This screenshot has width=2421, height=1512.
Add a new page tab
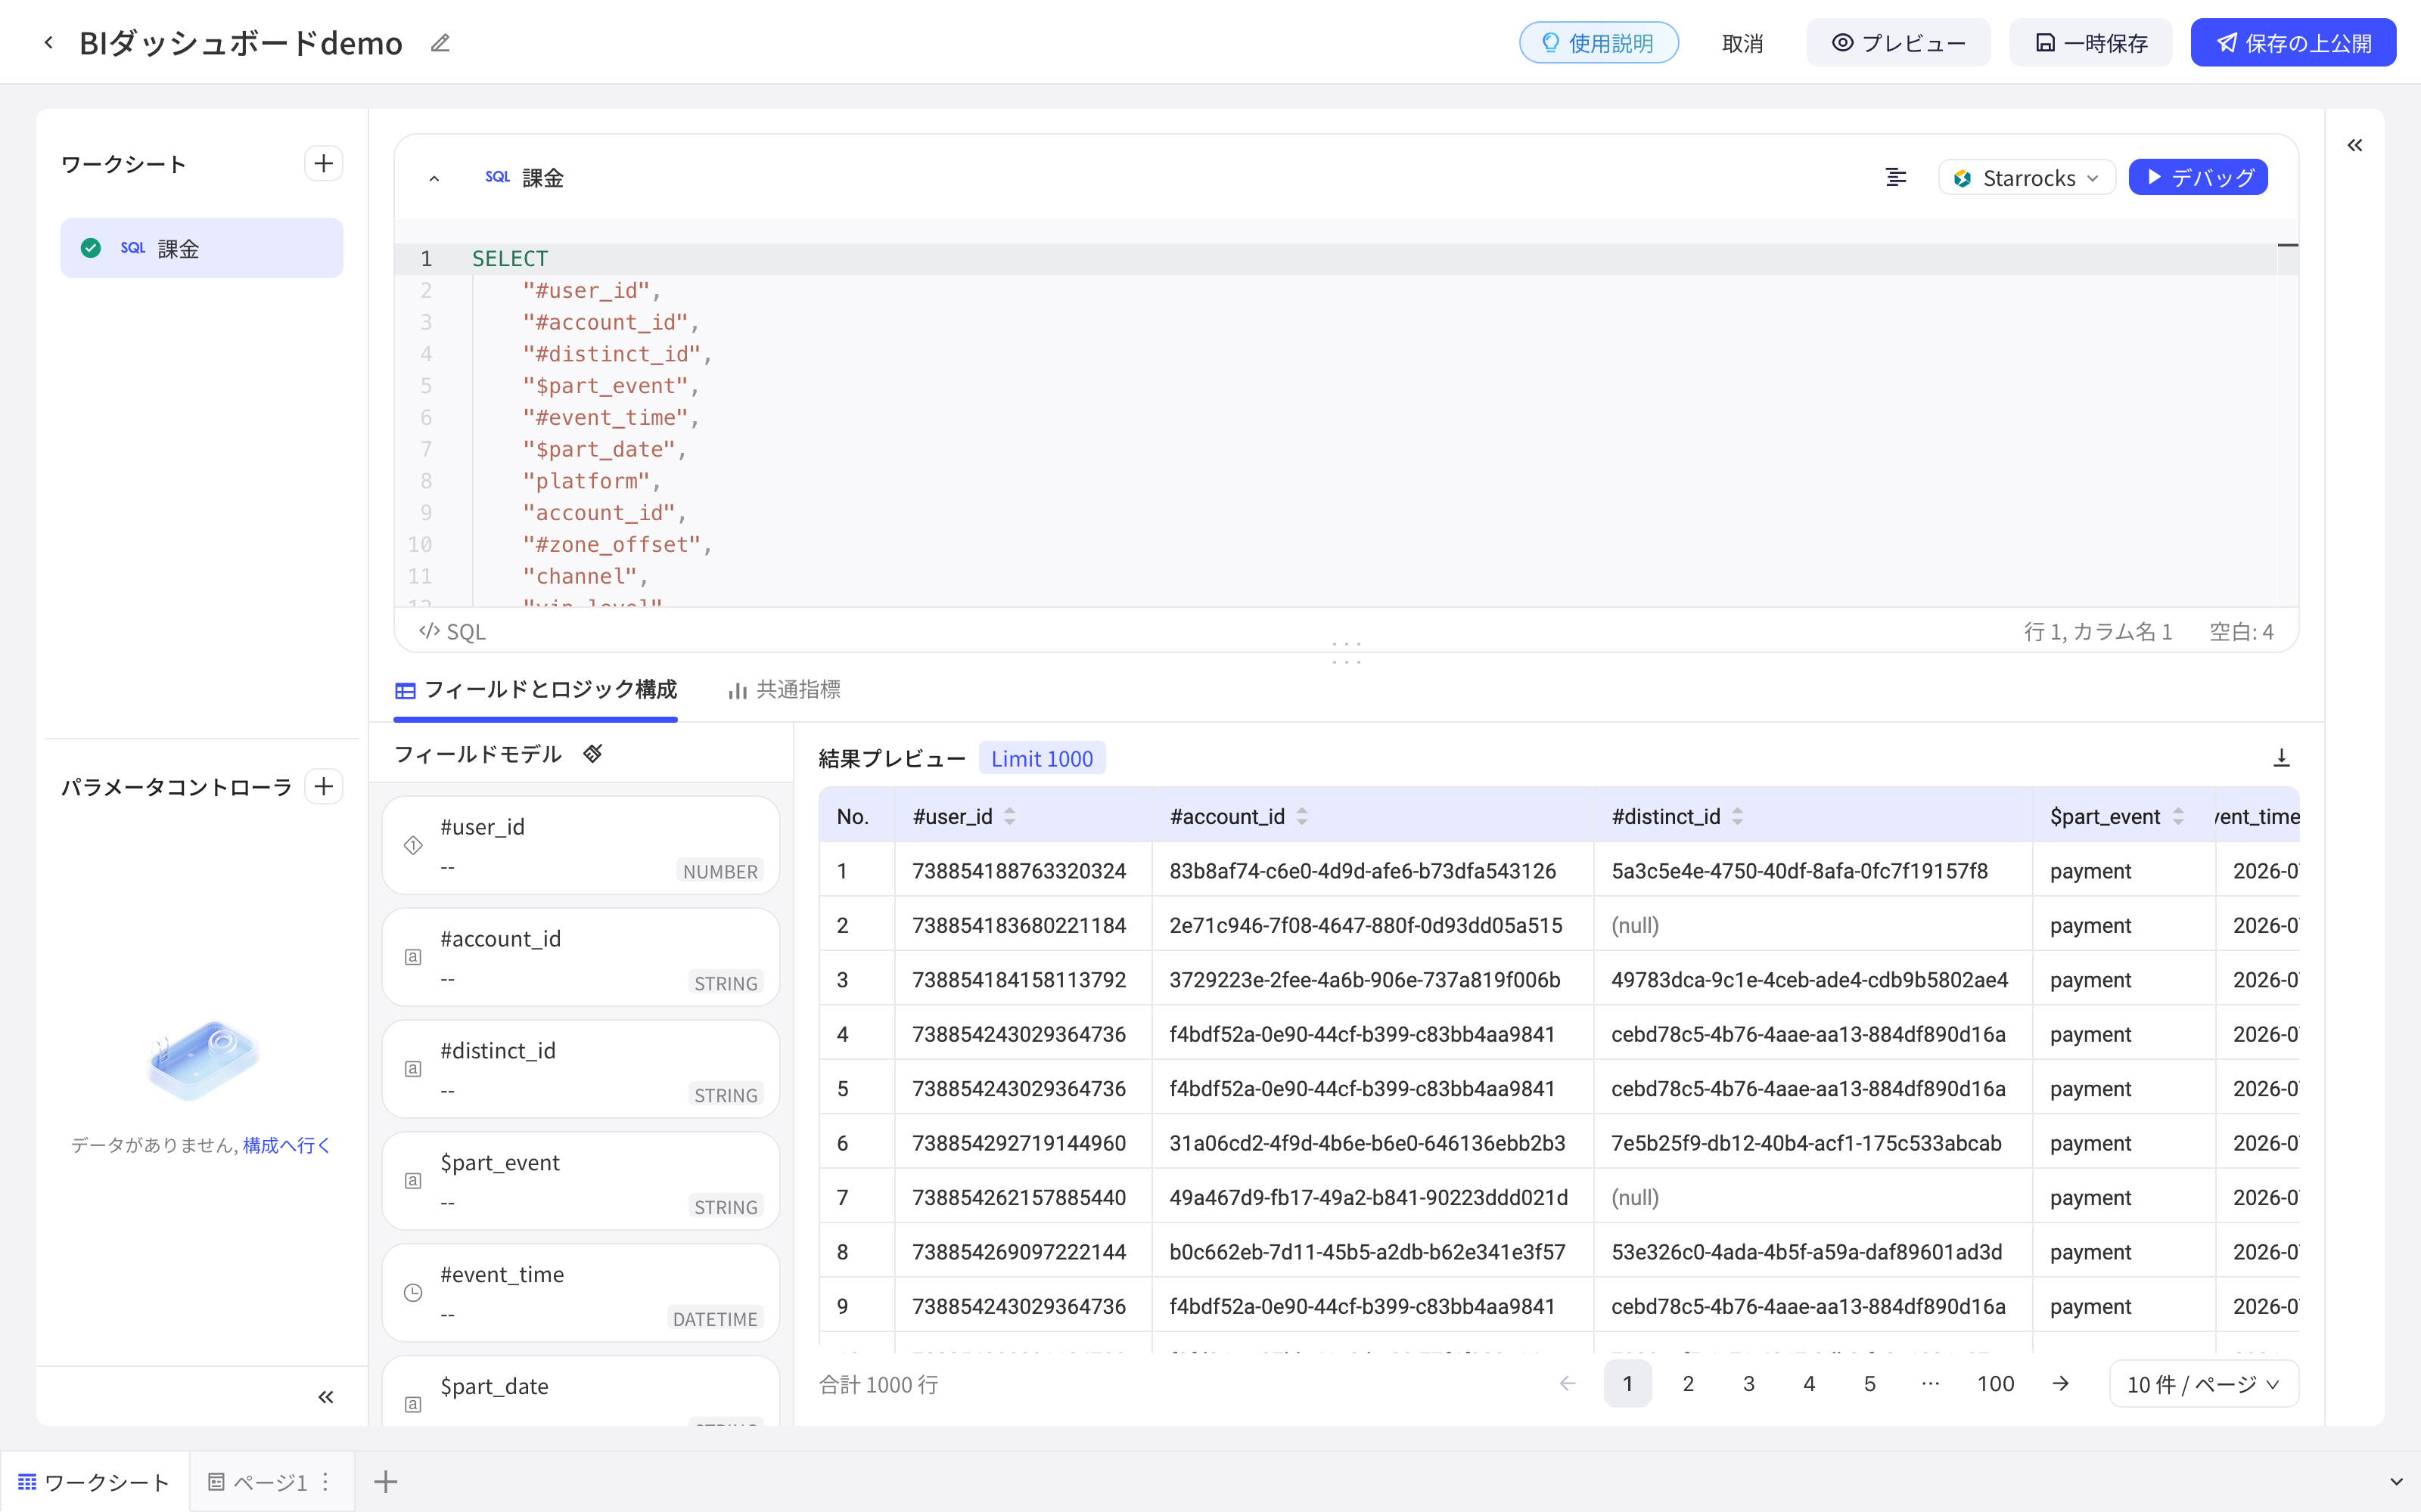coord(386,1482)
